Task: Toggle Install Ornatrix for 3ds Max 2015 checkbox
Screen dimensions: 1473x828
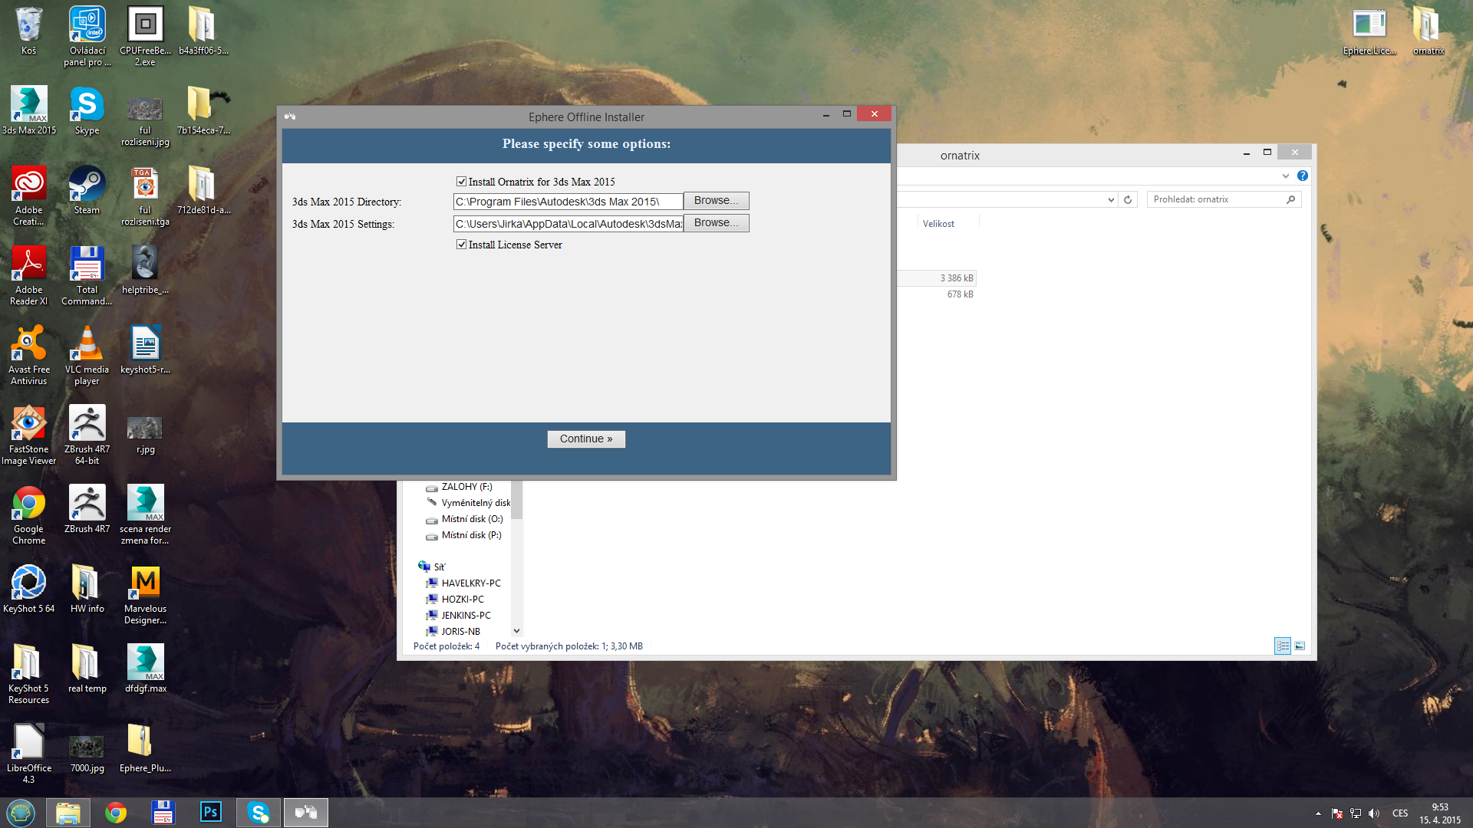Action: 461,182
